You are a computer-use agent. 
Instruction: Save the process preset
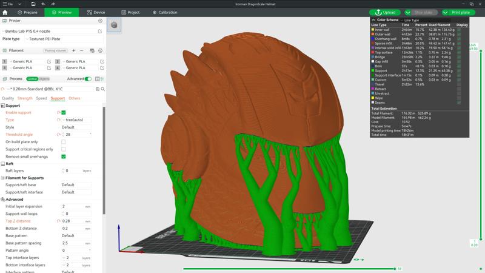click(98, 89)
